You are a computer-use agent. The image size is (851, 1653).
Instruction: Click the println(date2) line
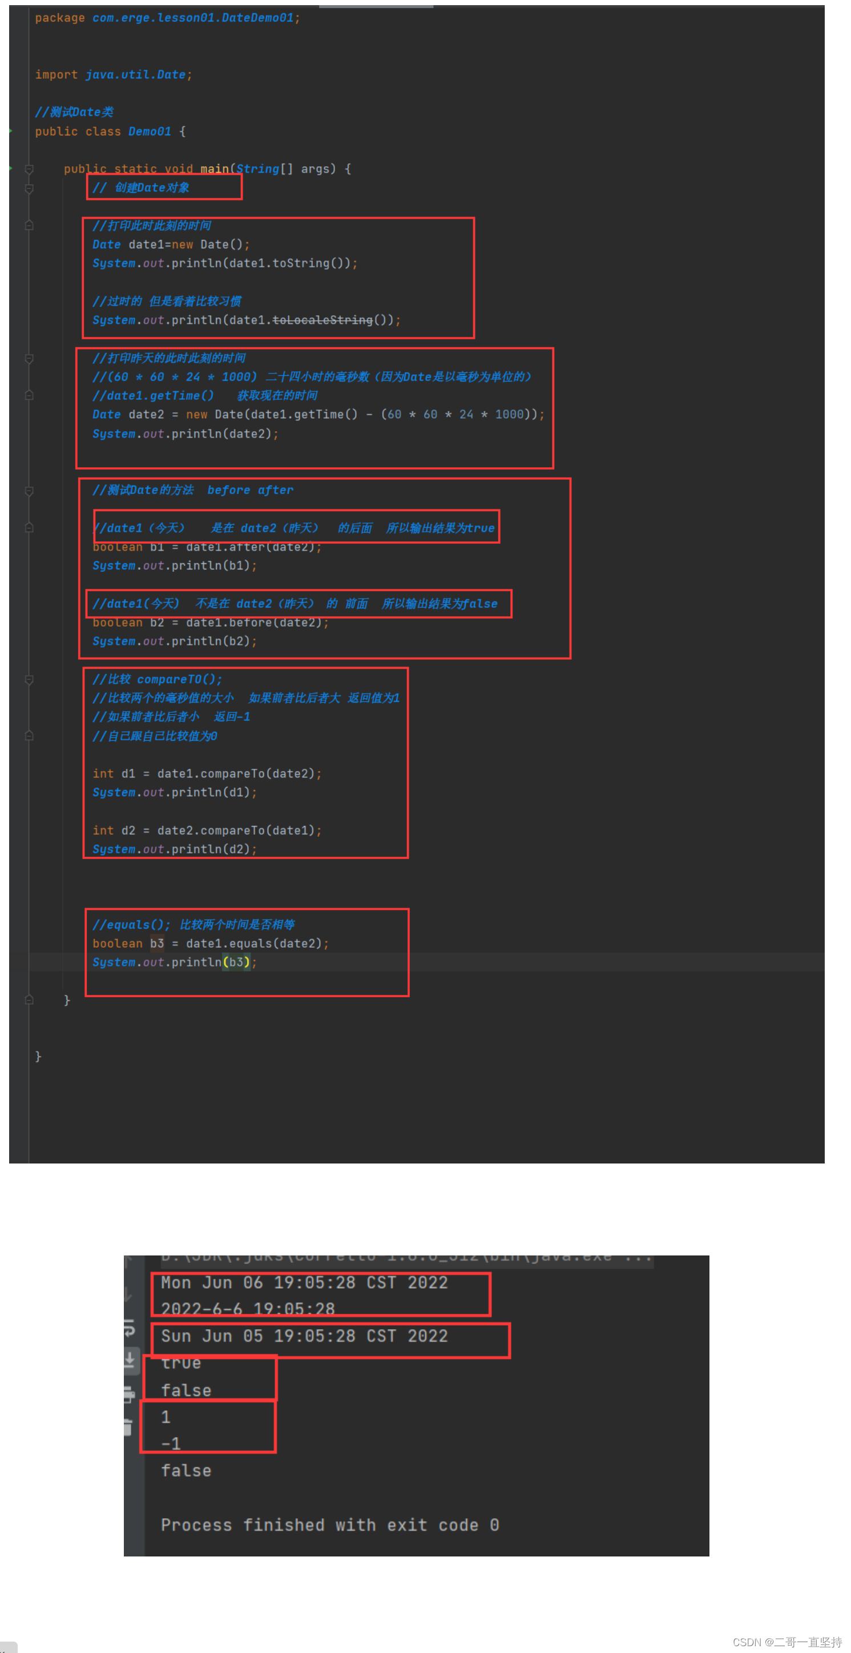185,434
